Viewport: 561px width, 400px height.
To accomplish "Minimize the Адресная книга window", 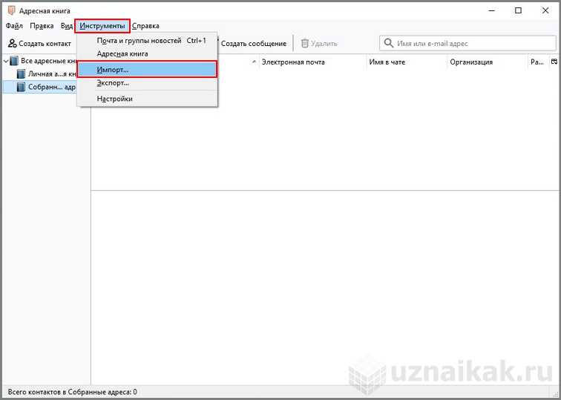I will (x=492, y=10).
